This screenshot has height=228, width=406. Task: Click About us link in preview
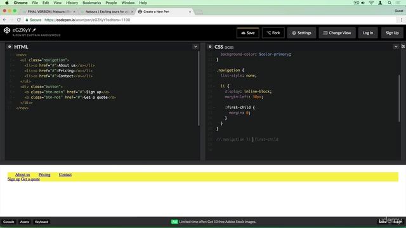[x=23, y=175]
